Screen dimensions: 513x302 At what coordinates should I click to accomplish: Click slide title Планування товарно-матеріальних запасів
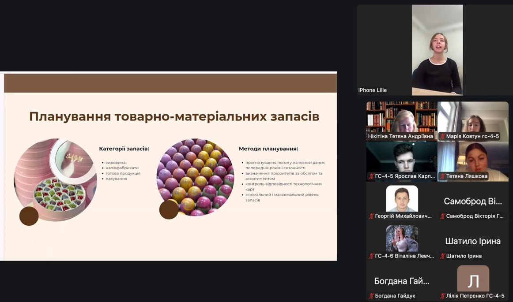pos(174,117)
